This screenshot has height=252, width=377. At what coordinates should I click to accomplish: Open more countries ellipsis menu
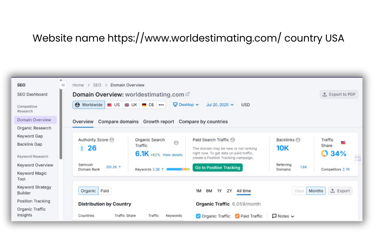coord(161,105)
